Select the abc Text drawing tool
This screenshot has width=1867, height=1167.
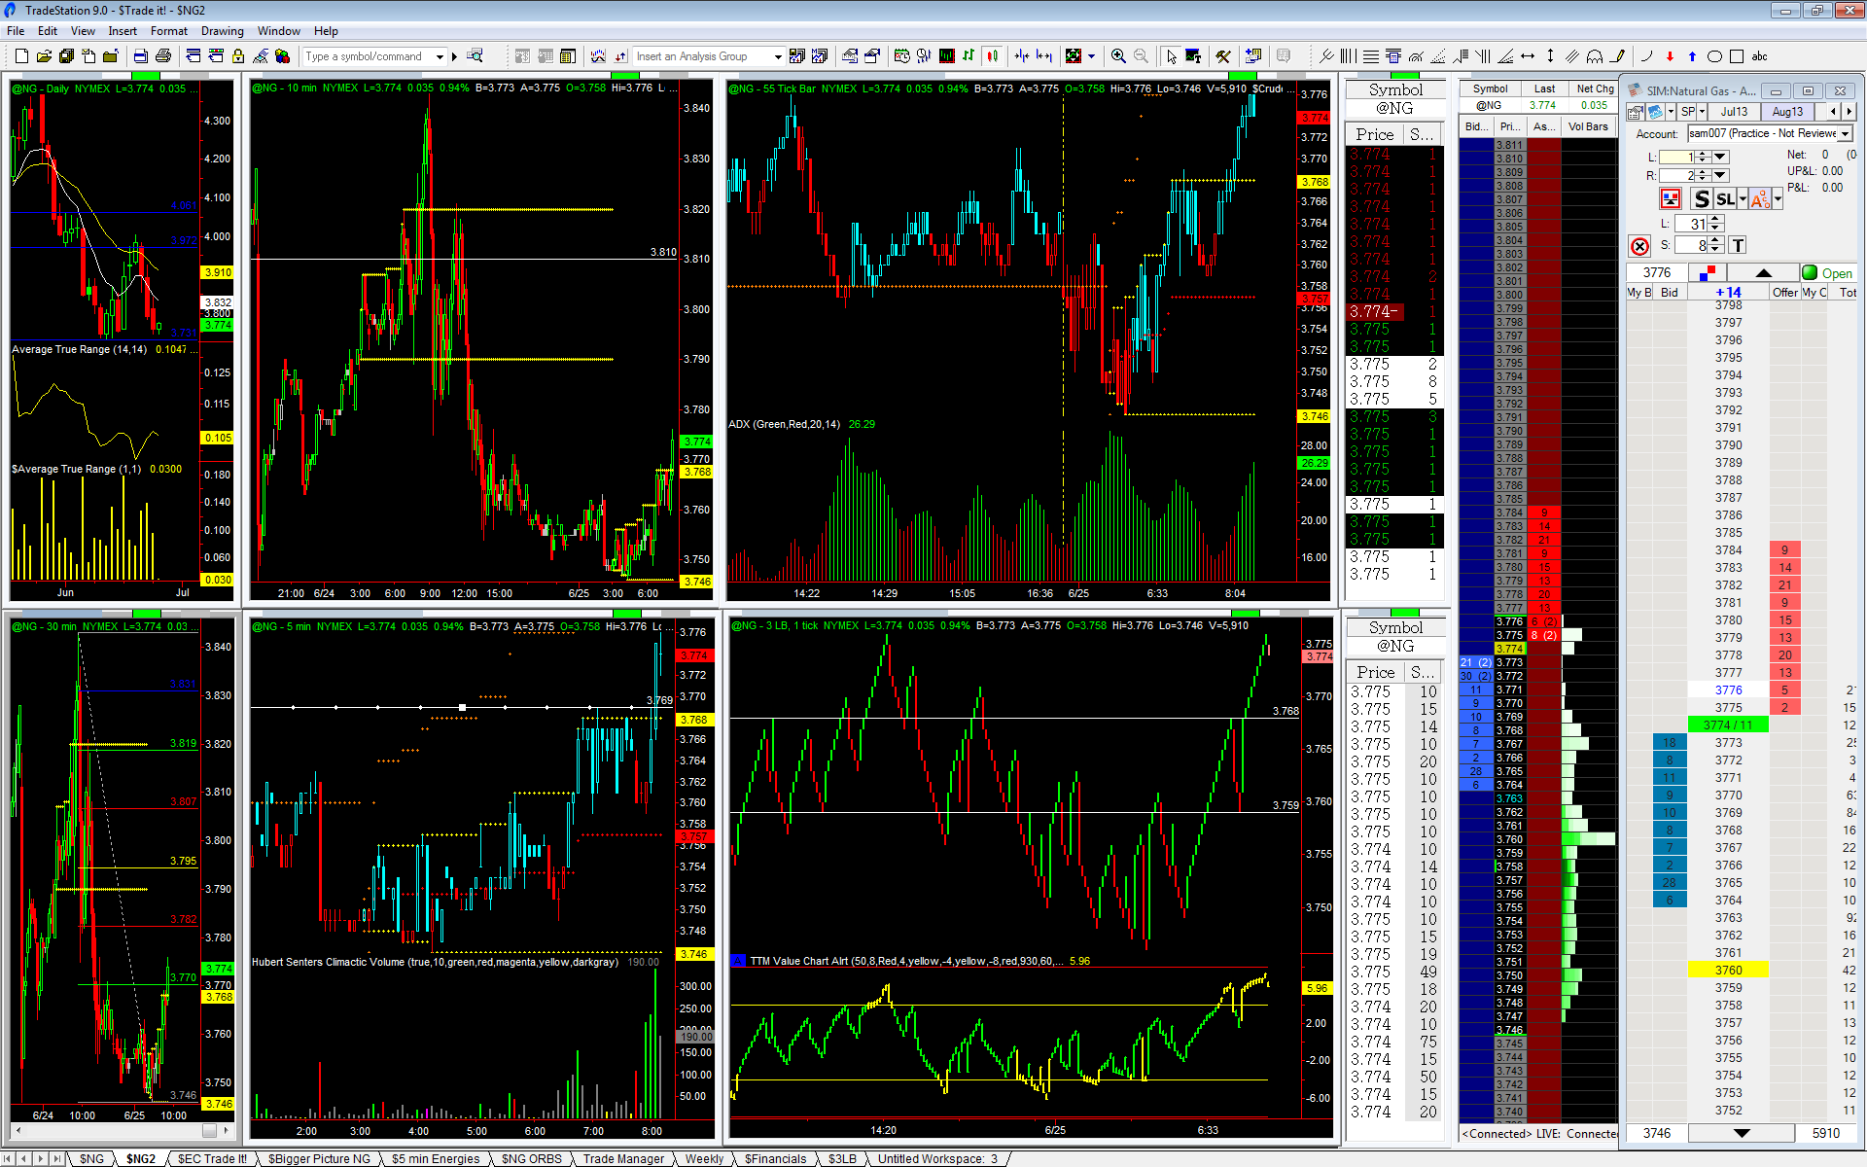pyautogui.click(x=1760, y=56)
